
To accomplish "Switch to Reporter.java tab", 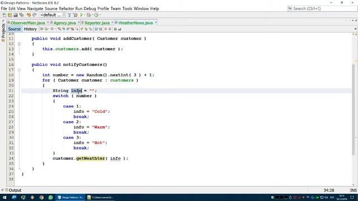I will [97, 23].
